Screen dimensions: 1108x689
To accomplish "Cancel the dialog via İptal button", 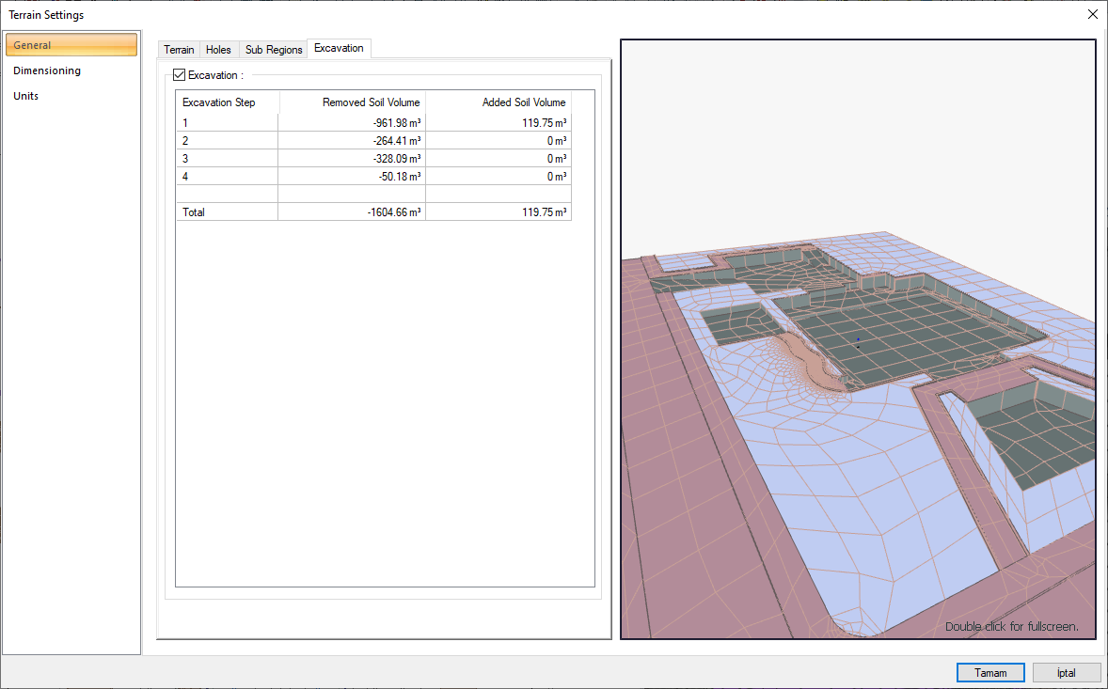I will 1066,672.
